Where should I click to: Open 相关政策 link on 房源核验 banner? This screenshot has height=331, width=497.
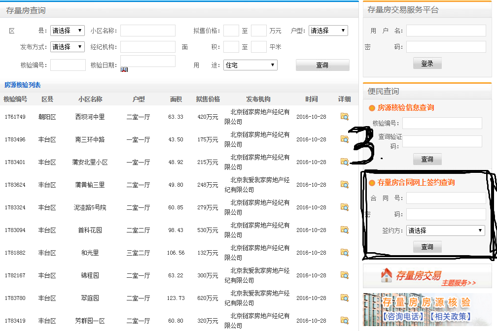pos(450,316)
